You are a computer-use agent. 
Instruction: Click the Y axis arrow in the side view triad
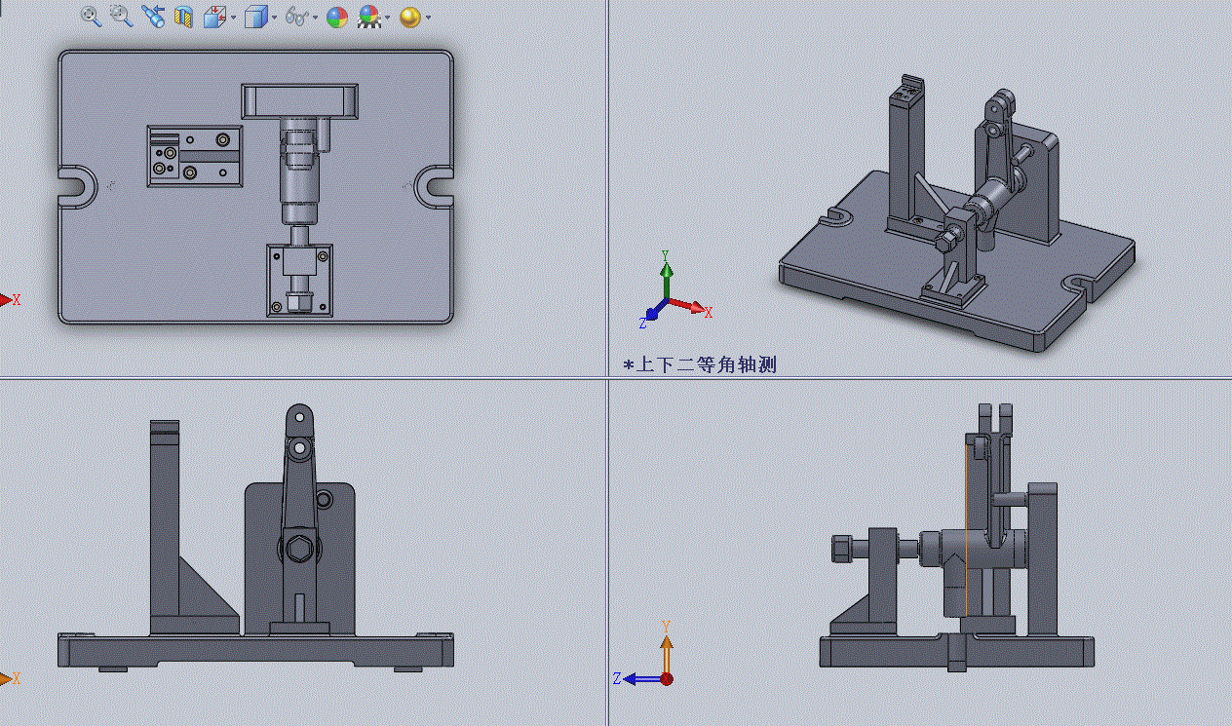pyautogui.click(x=666, y=649)
